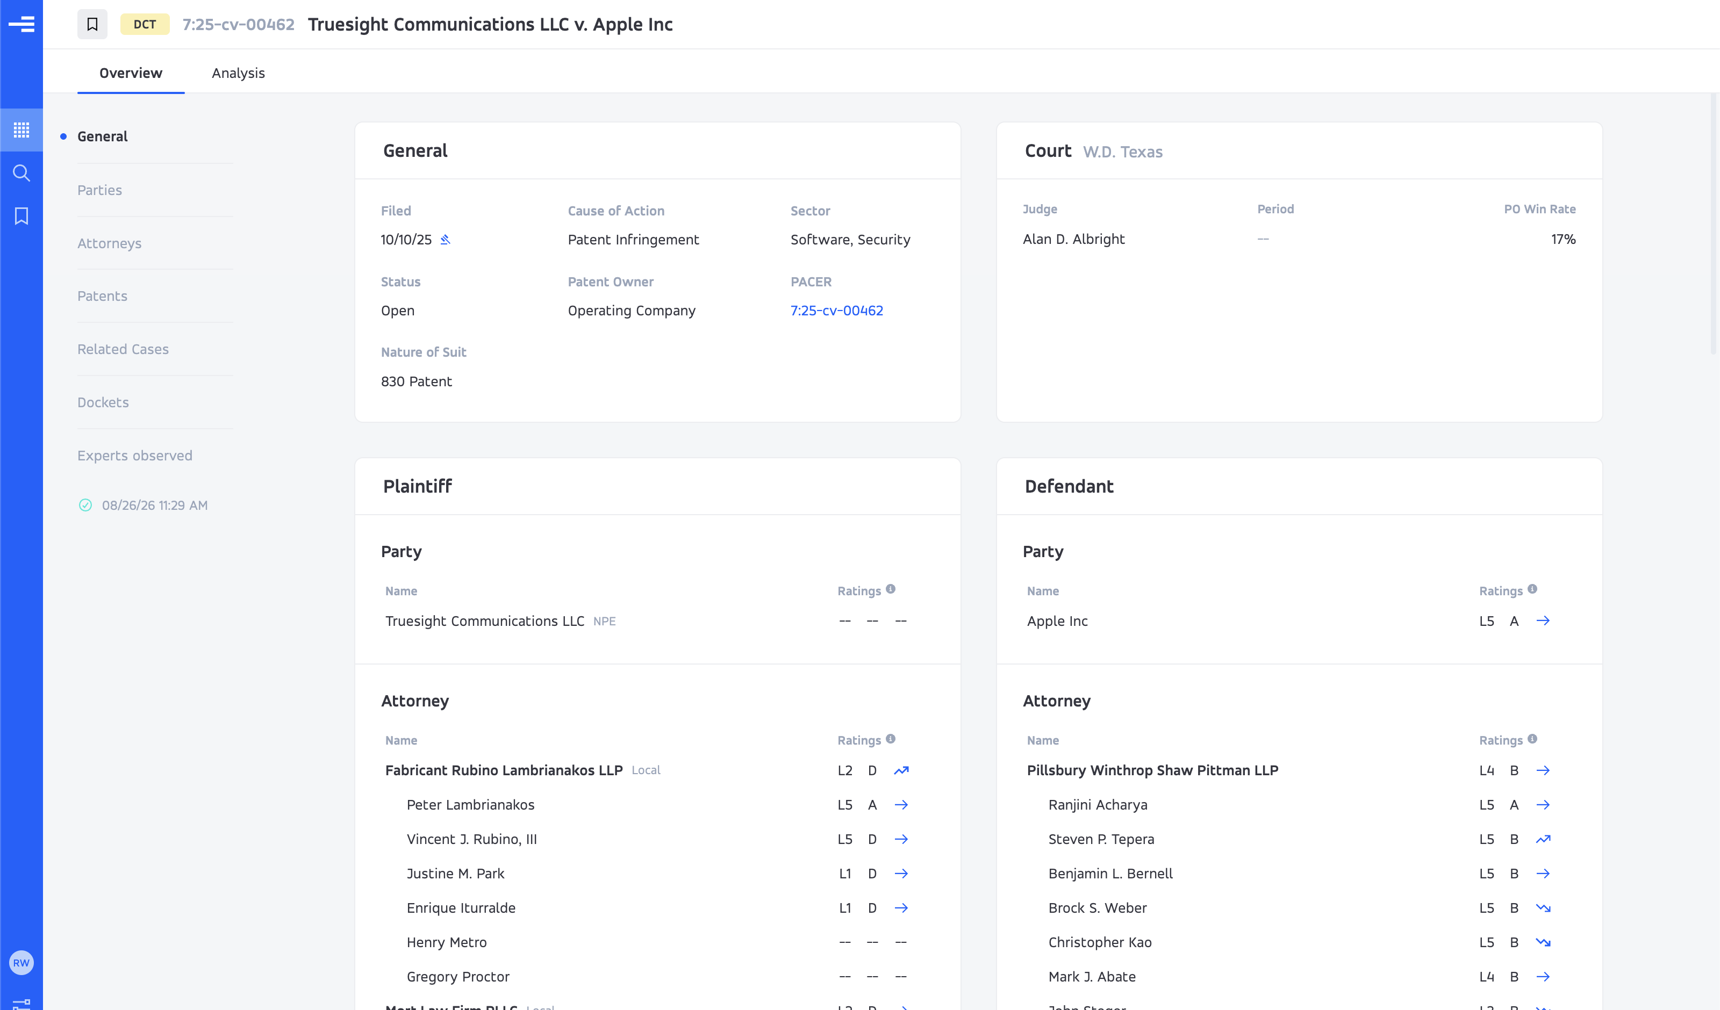Image resolution: width=1720 pixels, height=1010 pixels.
Task: Switch to the Overview tab
Action: pos(131,73)
